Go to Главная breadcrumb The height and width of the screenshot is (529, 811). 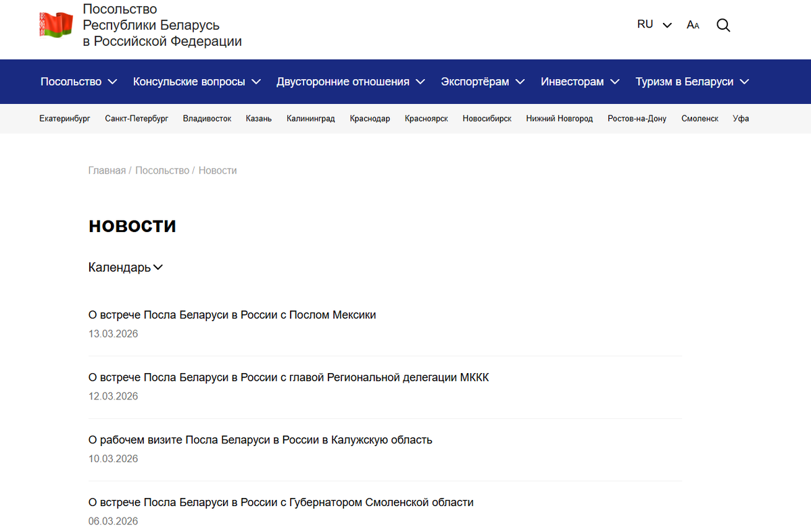pyautogui.click(x=107, y=171)
